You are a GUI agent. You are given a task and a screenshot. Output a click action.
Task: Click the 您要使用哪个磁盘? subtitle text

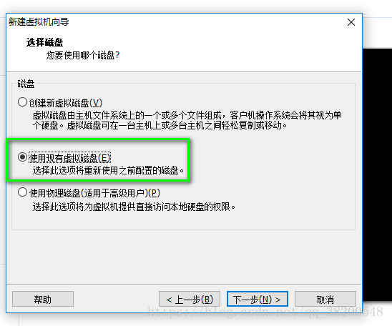(83, 55)
